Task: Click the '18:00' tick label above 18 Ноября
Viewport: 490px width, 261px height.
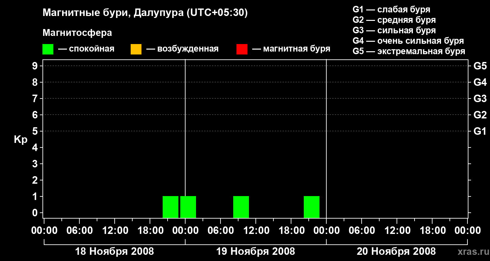Action: point(150,231)
